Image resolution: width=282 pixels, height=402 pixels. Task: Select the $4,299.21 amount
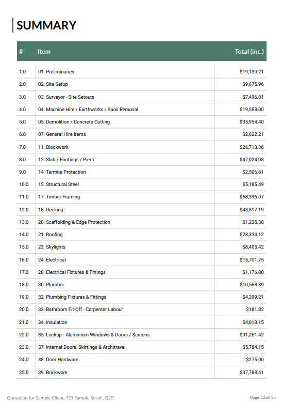253,297
